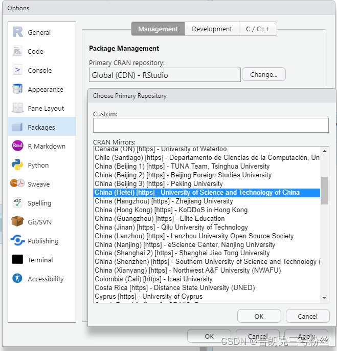Viewport: 337px width, 351px height.
Task: Select the R Markdown Rmd icon
Action: 18,146
